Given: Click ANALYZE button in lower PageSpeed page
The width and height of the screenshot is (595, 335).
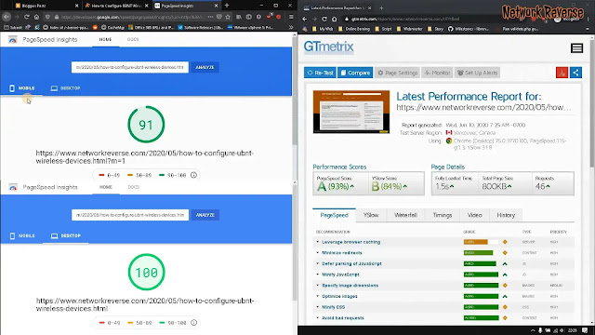Looking at the screenshot, I should 205,215.
